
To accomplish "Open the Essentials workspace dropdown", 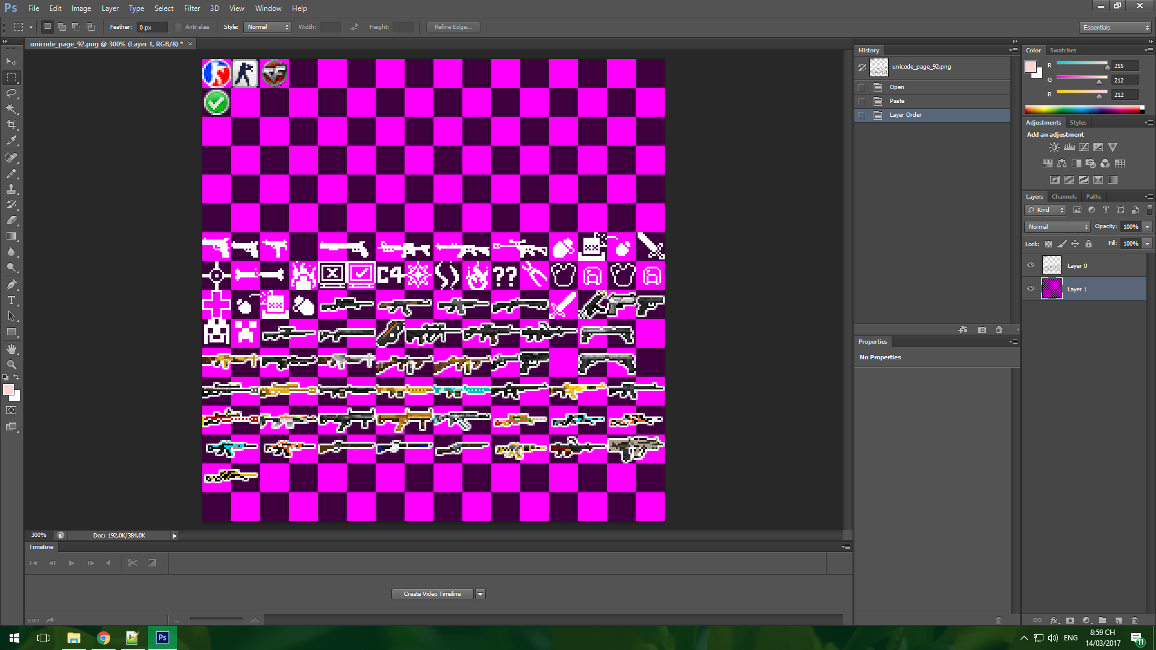I will (x=1115, y=28).
